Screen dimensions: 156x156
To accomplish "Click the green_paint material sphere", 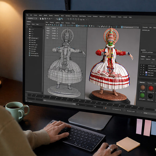I will click(143, 95).
